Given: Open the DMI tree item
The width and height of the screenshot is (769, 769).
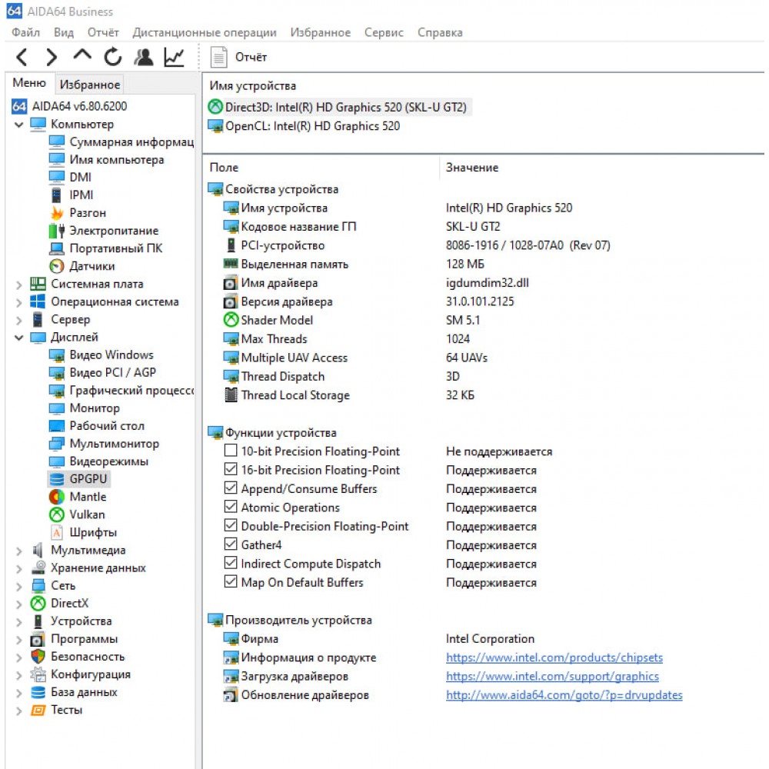Looking at the screenshot, I should point(71,177).
